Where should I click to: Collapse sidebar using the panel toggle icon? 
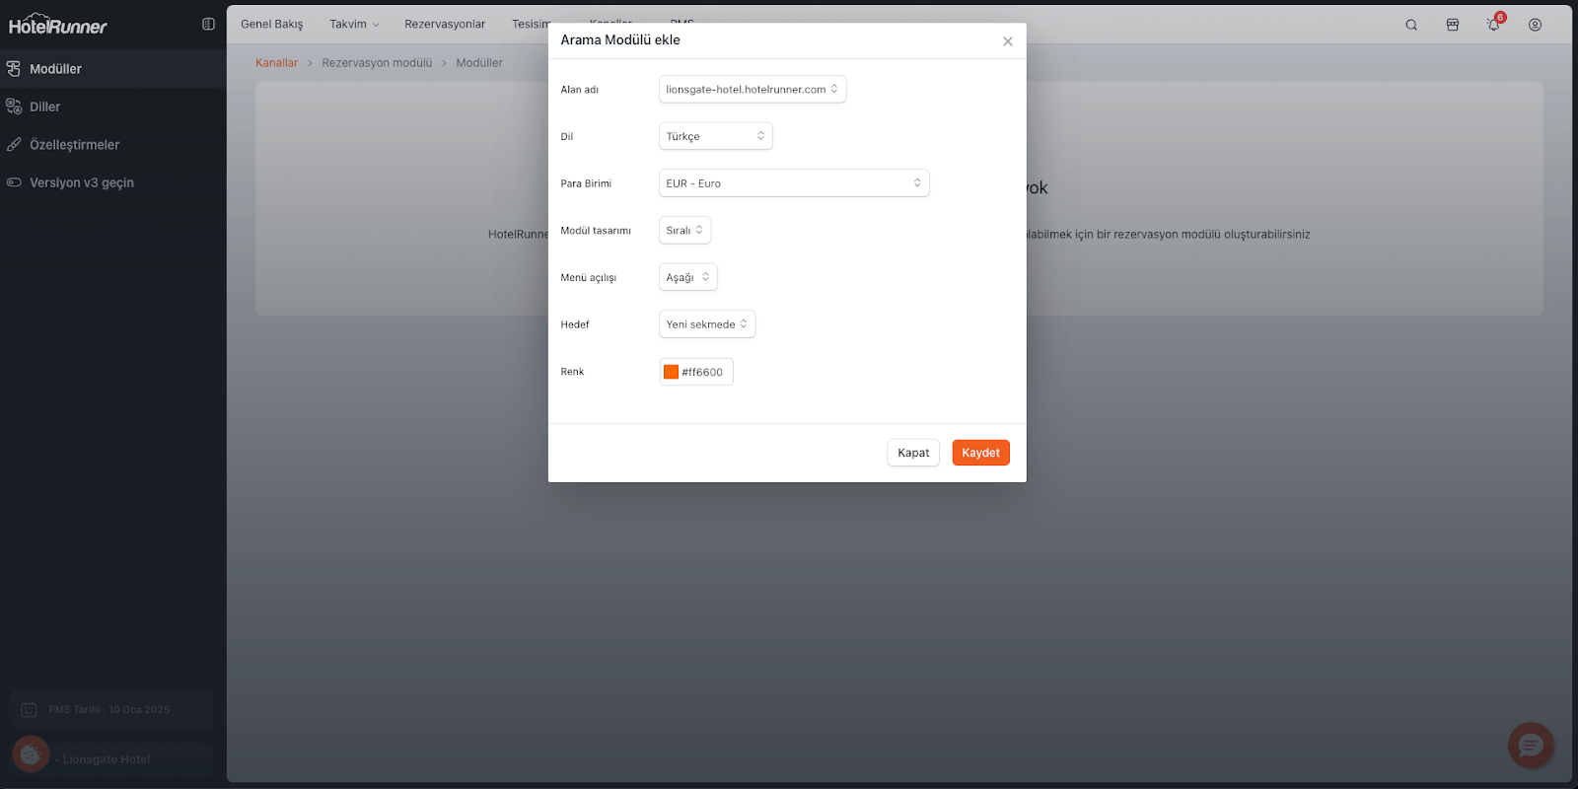click(x=208, y=25)
